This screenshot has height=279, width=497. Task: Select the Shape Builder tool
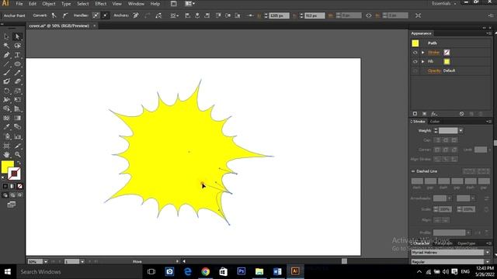click(x=6, y=108)
